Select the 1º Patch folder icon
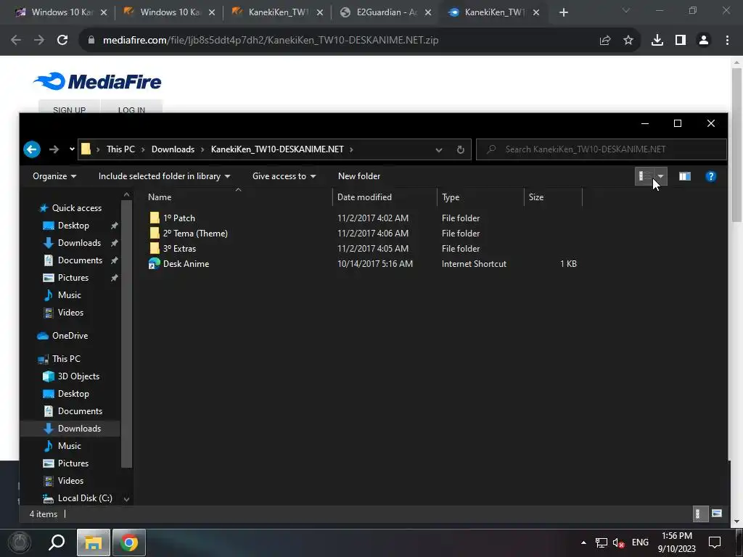This screenshot has height=557, width=743. [x=155, y=218]
